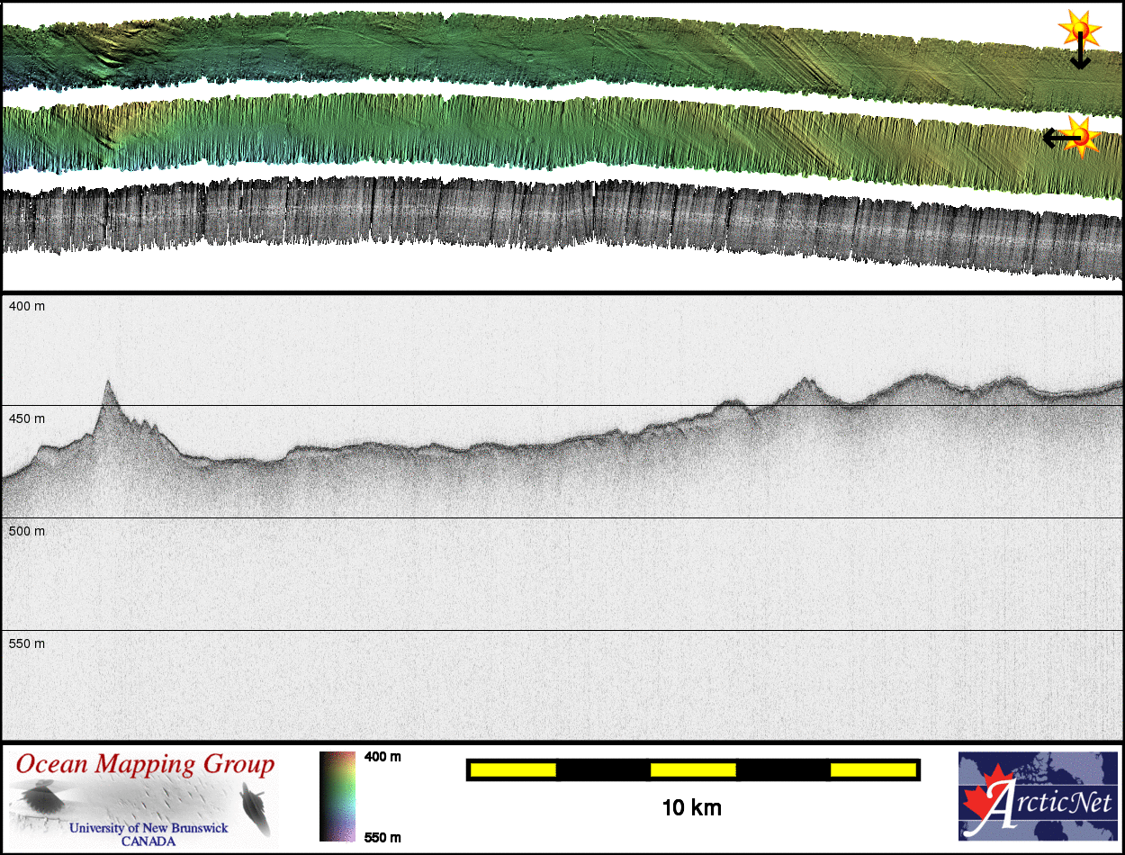Click the 450 m depth axis label

[x=27, y=418]
